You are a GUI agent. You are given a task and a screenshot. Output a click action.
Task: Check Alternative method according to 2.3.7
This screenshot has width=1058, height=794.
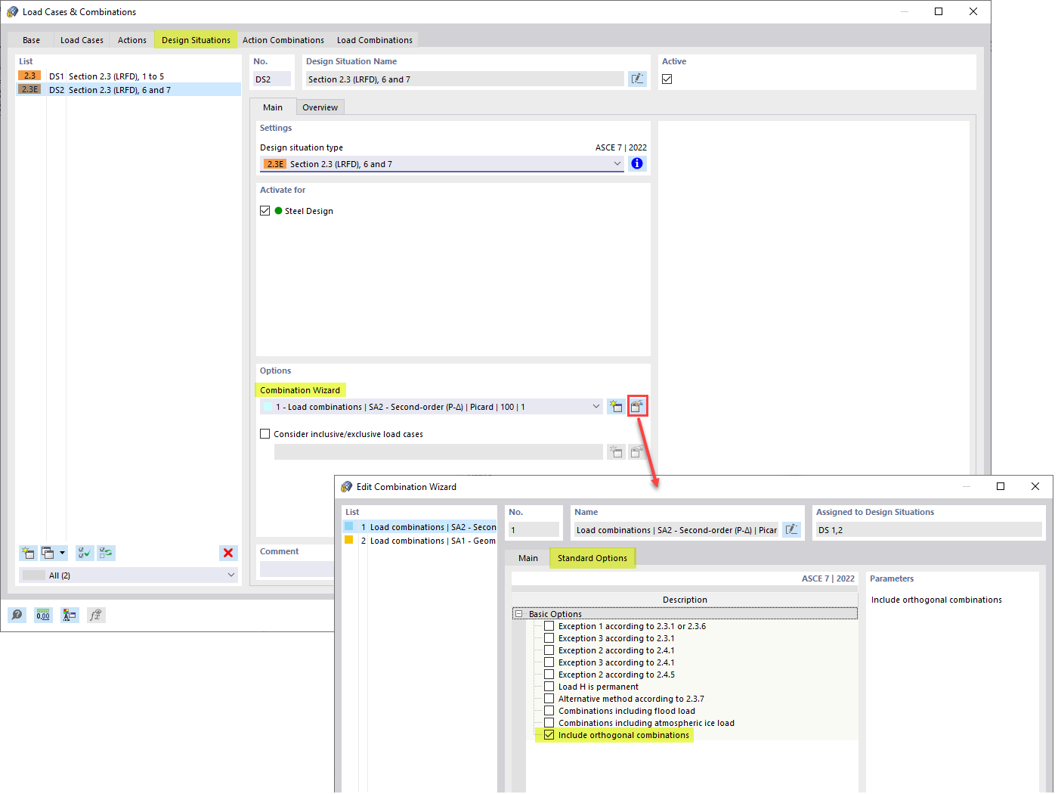point(549,699)
